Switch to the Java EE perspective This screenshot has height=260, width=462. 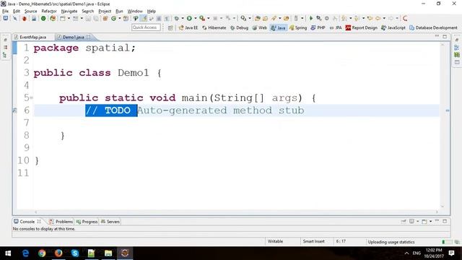[188, 27]
